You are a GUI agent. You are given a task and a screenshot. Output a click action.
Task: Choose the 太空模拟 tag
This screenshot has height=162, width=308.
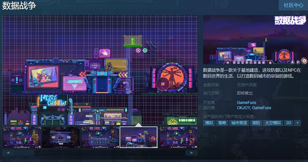point(273,123)
